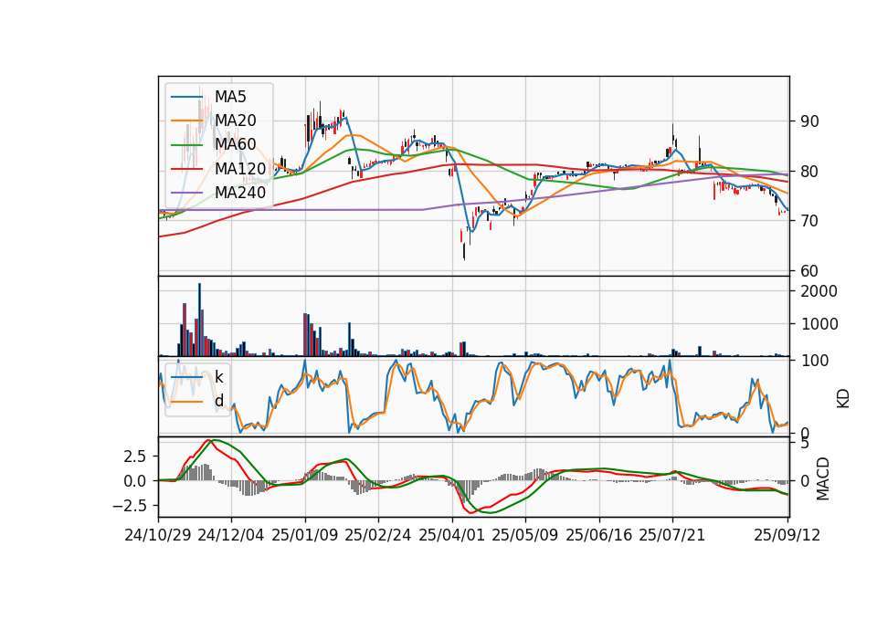The image size is (877, 630).
Task: Click the purple MA240 legend line sample
Action: coord(186,193)
